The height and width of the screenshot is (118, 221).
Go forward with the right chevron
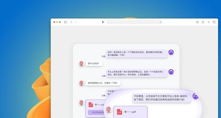(76, 22)
